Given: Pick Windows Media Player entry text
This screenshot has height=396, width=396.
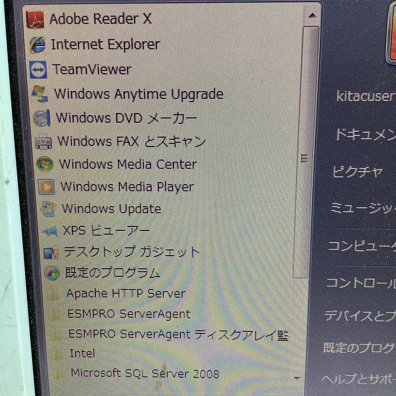Looking at the screenshot, I should (127, 187).
